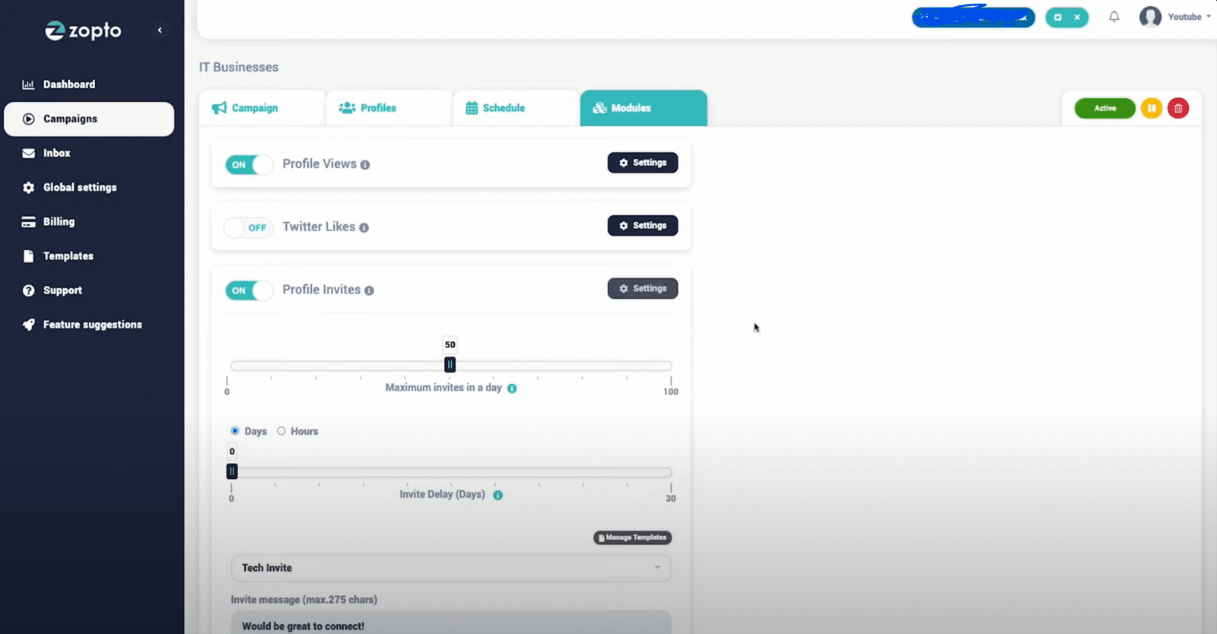Click Invite Delay info icon
The width and height of the screenshot is (1217, 634).
tap(498, 495)
